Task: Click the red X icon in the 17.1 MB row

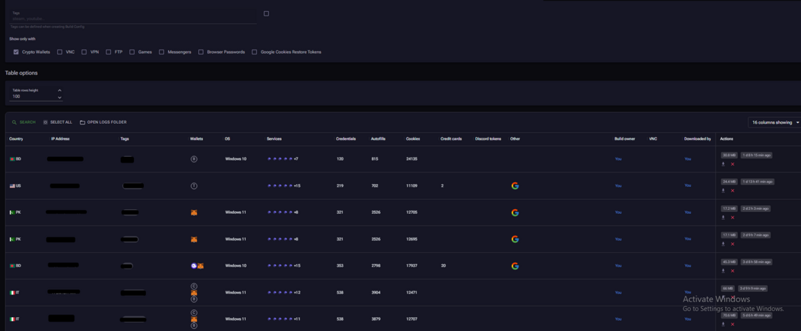Action: pos(733,244)
